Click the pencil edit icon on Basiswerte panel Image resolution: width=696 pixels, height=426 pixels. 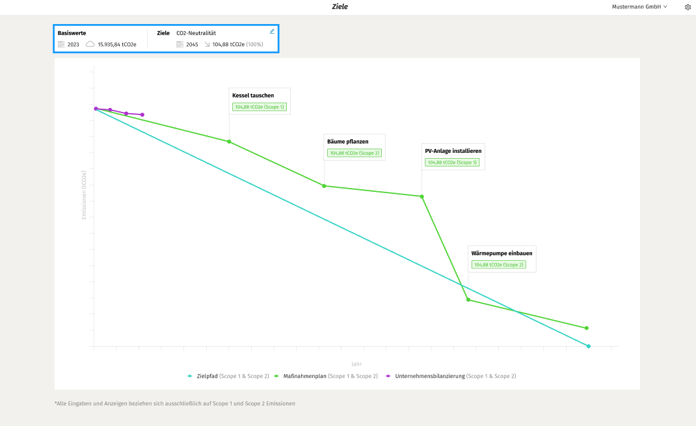pos(271,31)
